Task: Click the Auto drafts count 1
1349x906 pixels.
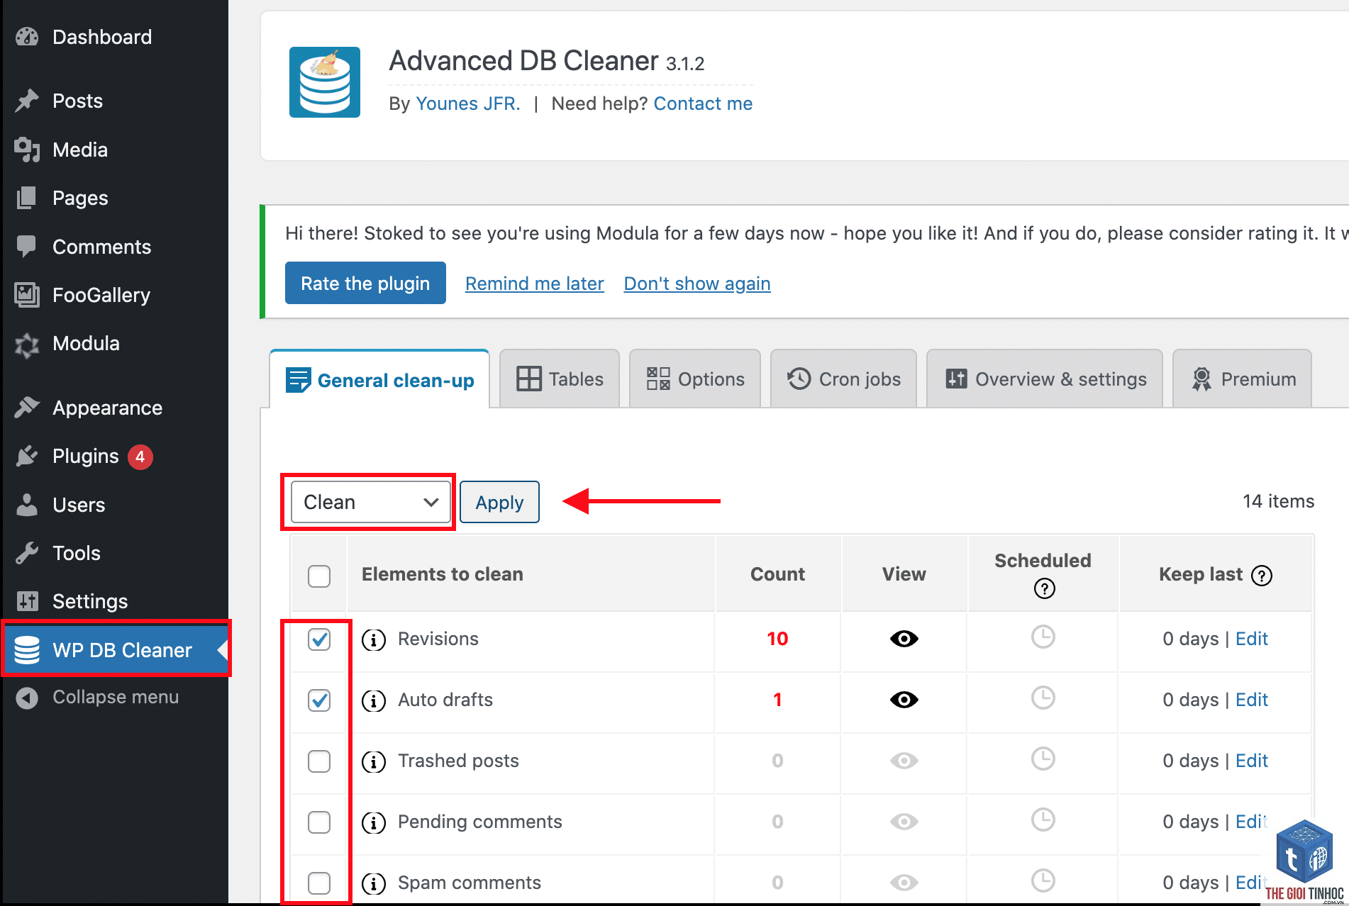Action: coord(777,700)
